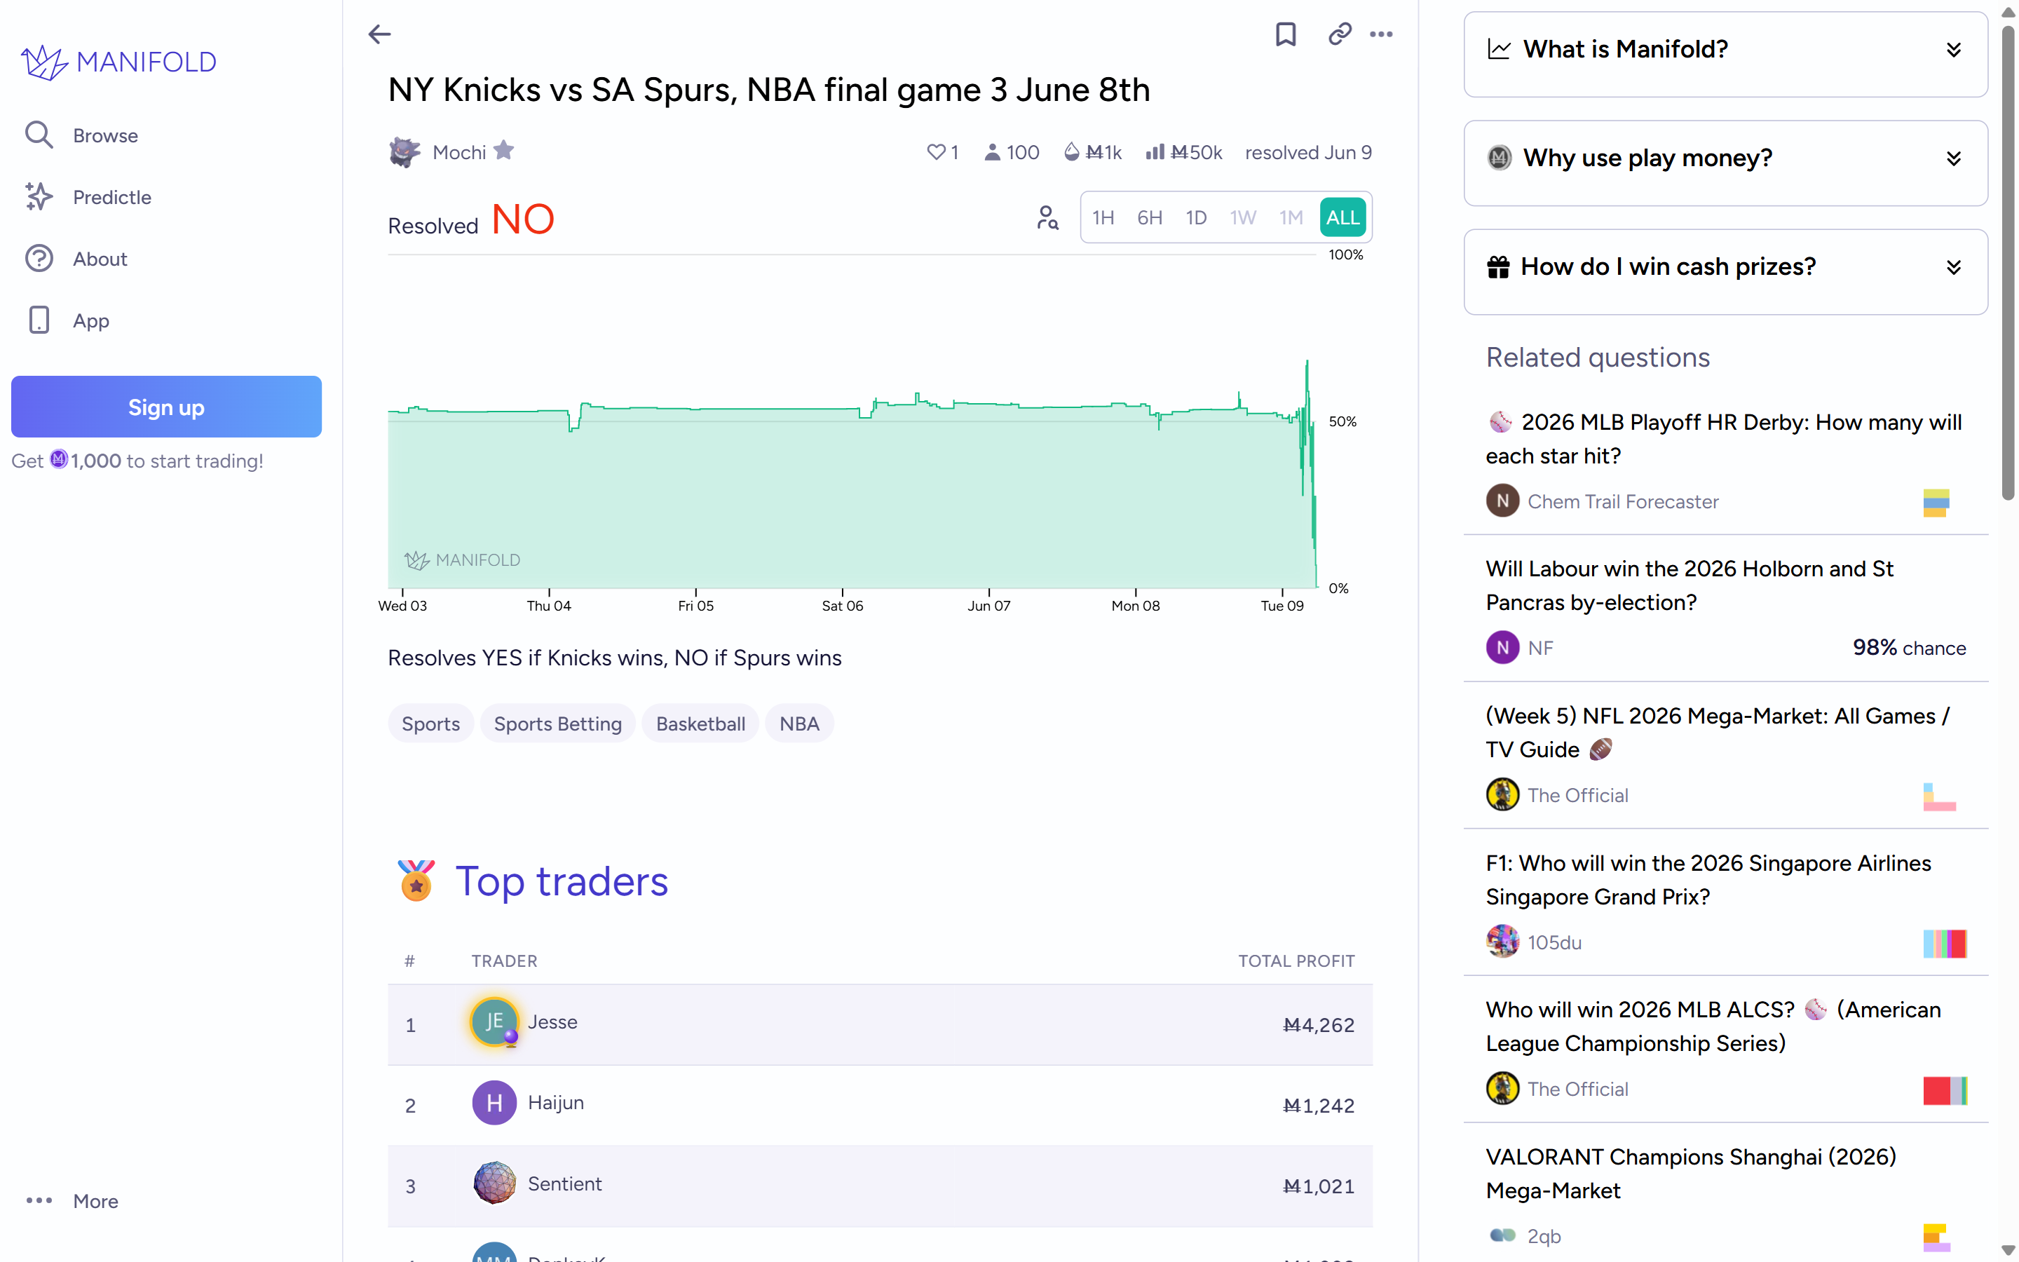The width and height of the screenshot is (2019, 1262).
Task: Open the traders count (100) icon
Action: (x=1011, y=152)
